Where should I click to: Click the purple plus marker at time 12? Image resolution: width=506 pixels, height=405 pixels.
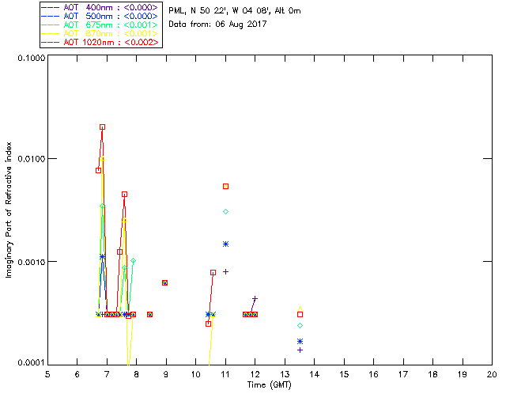coord(255,298)
